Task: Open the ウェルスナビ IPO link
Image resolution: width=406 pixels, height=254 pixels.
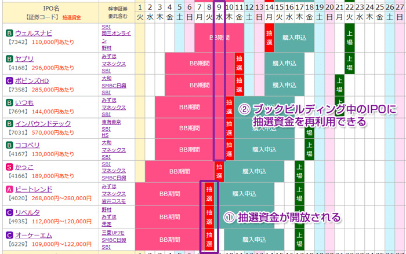Action: (34, 33)
